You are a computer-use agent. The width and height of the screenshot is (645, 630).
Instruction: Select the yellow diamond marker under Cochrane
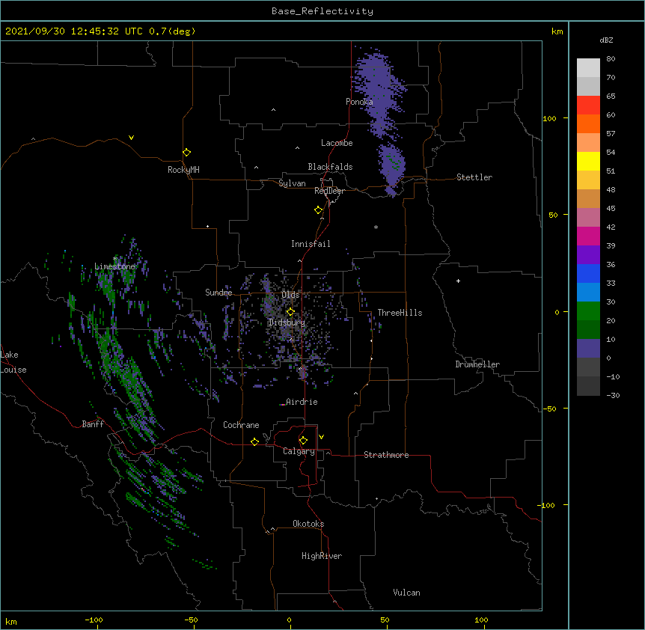pyautogui.click(x=254, y=441)
